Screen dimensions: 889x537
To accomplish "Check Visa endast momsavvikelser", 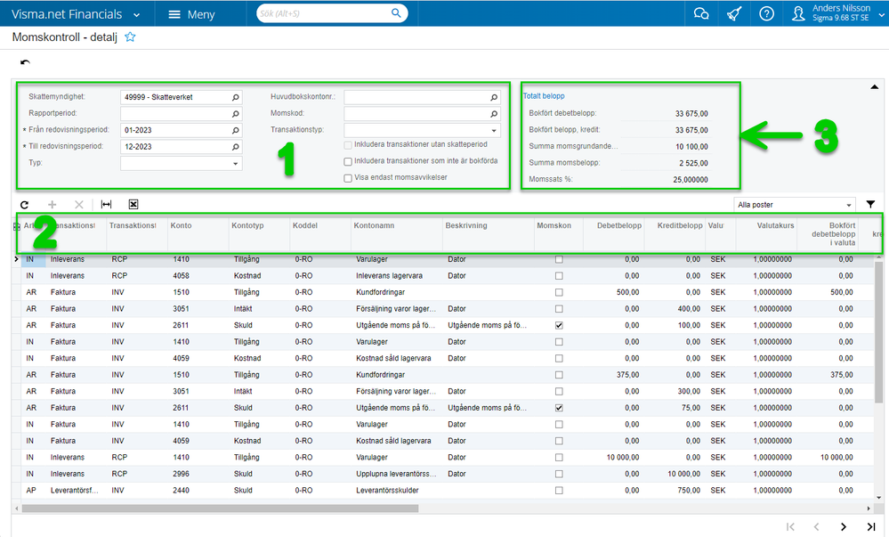I will [x=350, y=178].
